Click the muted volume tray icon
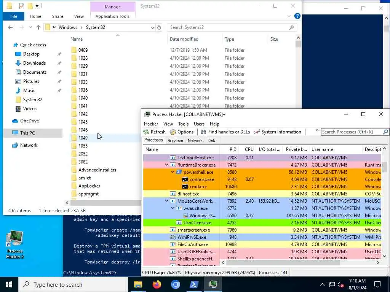 341,284
